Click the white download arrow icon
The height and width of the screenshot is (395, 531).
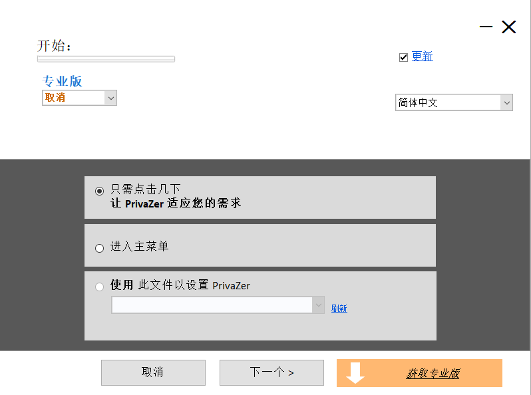(355, 372)
